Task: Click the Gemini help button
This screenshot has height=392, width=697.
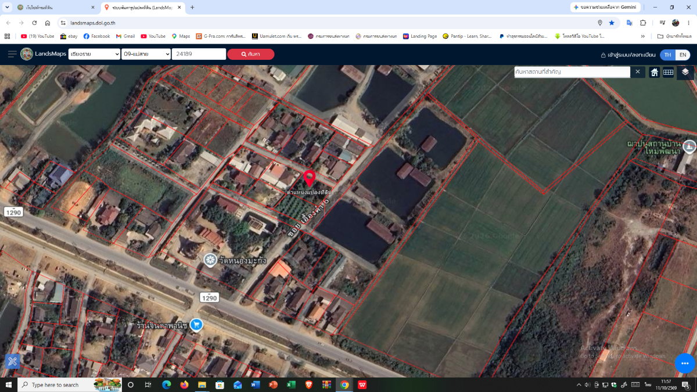Action: pyautogui.click(x=605, y=8)
